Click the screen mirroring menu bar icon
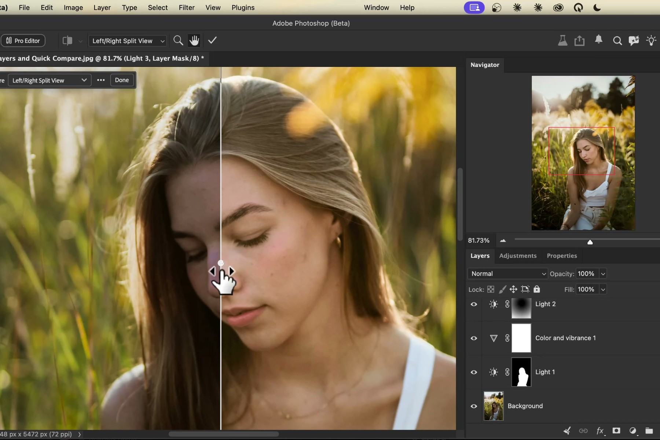Screen dimensions: 660x440 point(474,7)
